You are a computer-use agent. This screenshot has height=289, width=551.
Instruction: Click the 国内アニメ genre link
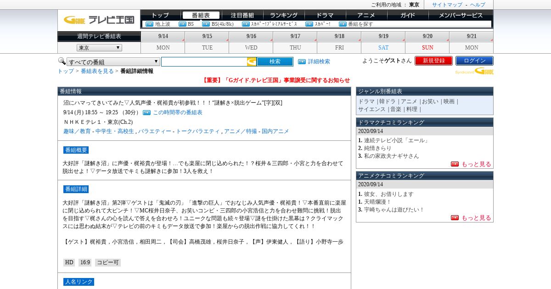(275, 131)
